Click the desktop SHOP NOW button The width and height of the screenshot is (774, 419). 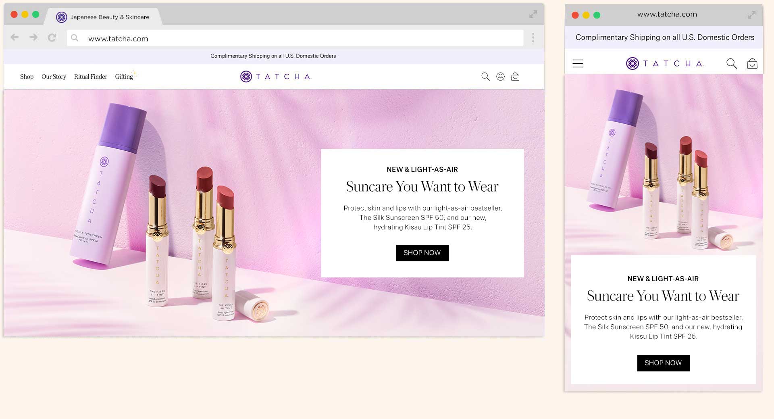point(422,253)
